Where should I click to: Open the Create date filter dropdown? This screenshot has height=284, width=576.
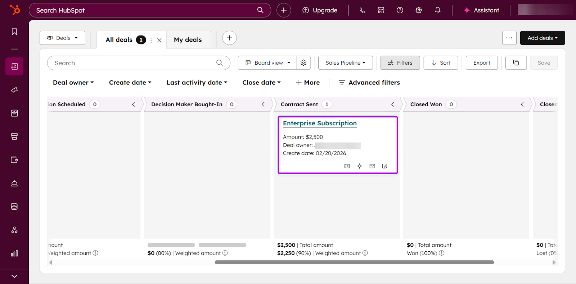pyautogui.click(x=130, y=83)
